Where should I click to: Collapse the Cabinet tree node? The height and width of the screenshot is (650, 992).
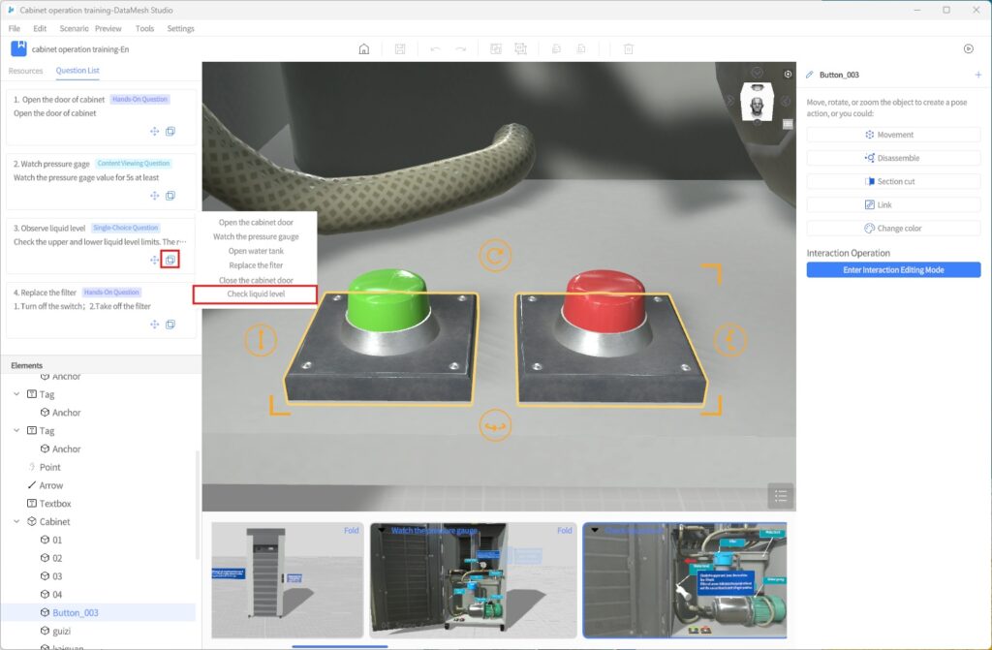point(16,522)
